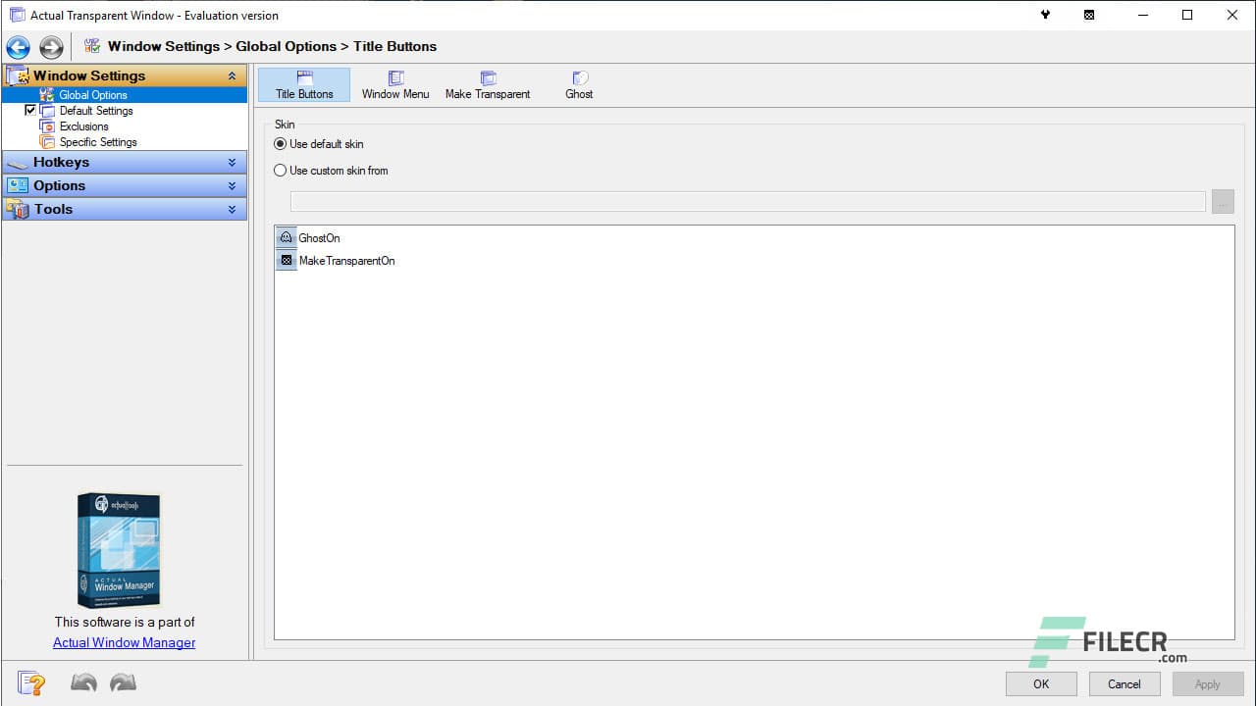This screenshot has width=1256, height=706.
Task: Click the Exclusions tree entry
Action: [x=83, y=126]
